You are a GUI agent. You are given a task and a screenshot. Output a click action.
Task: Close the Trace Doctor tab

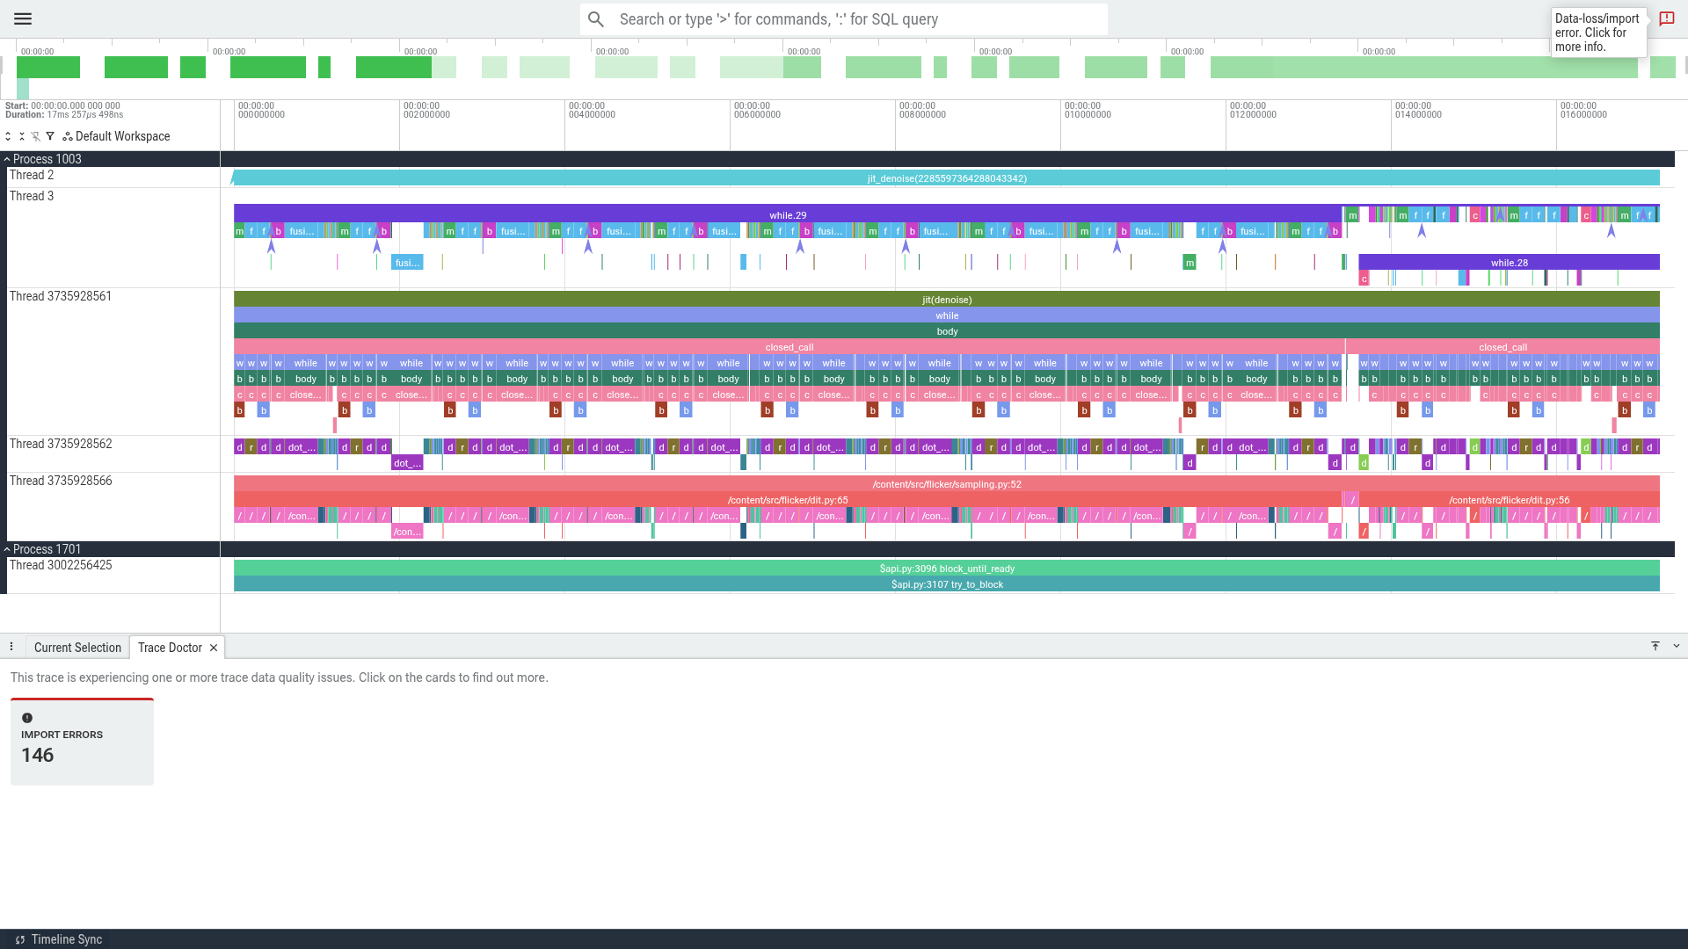(x=214, y=648)
